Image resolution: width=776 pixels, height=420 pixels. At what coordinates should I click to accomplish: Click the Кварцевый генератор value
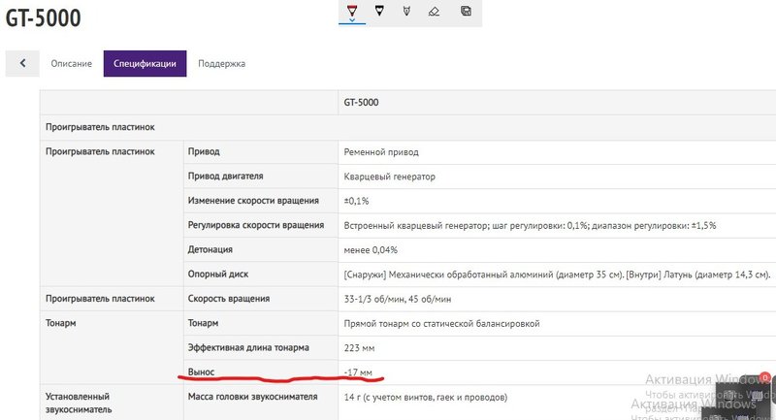point(390,177)
